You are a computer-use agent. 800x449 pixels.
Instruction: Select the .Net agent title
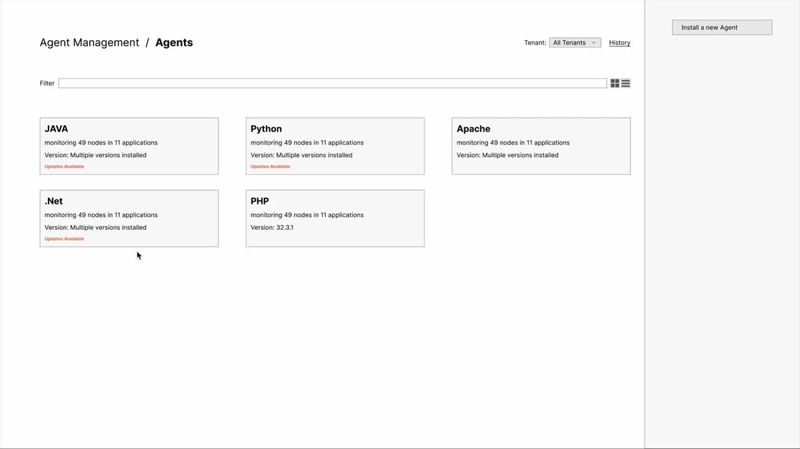[53, 201]
